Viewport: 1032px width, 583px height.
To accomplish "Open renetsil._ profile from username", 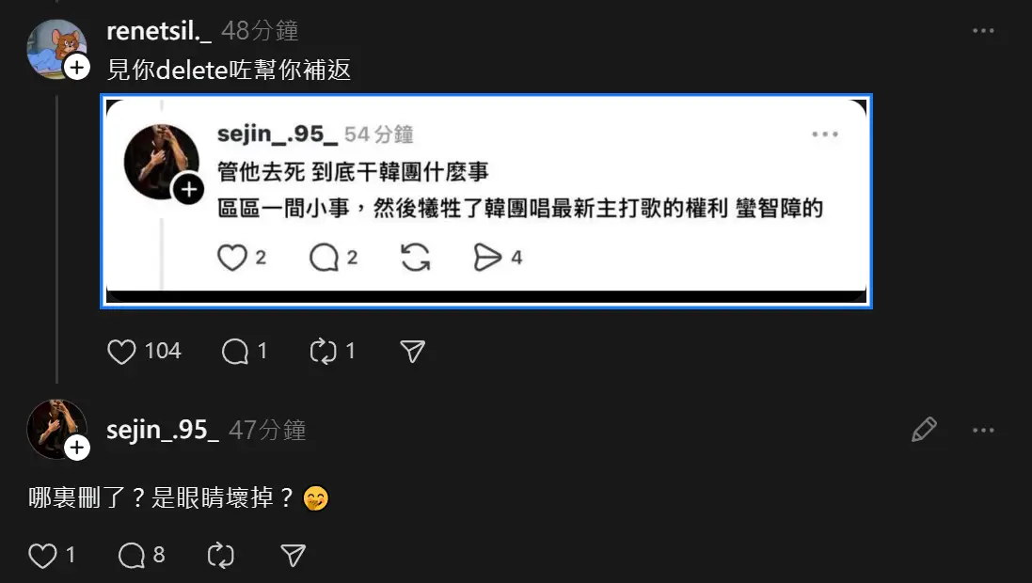I will click(159, 31).
